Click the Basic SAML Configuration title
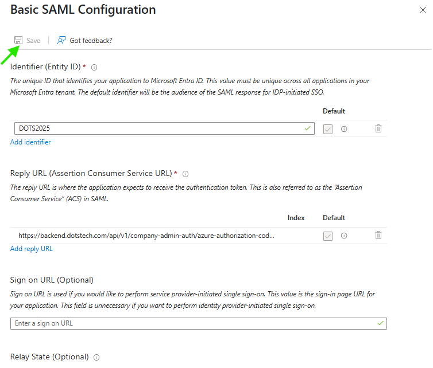This screenshot has width=433, height=368. pos(83,10)
